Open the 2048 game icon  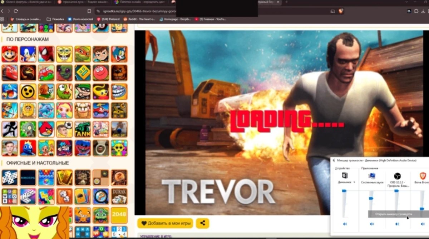click(119, 215)
